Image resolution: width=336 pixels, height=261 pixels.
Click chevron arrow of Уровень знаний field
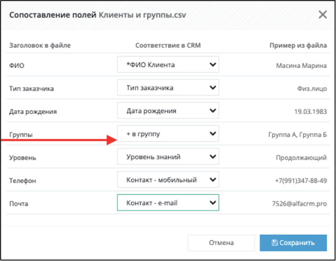coord(213,157)
